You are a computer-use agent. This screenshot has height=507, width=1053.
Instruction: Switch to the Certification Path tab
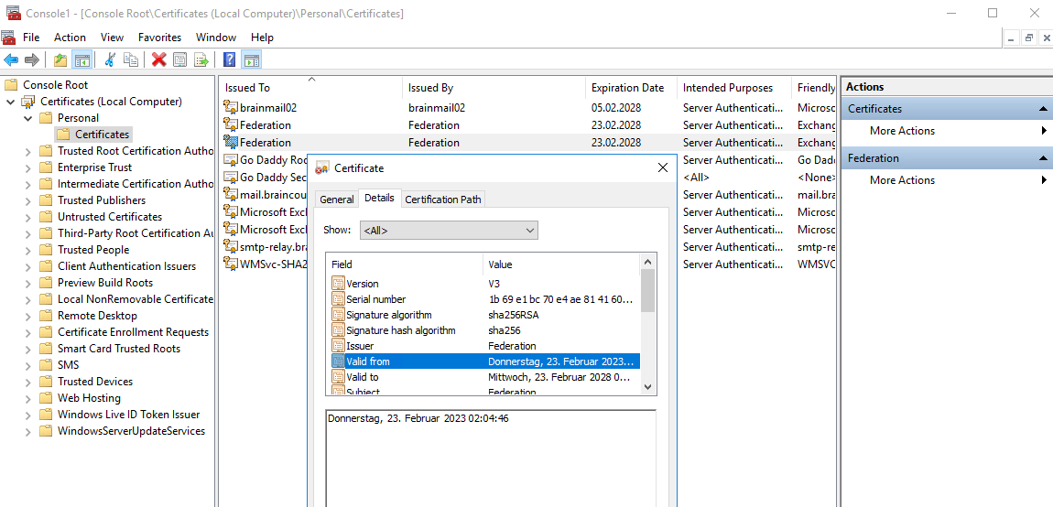pos(442,200)
